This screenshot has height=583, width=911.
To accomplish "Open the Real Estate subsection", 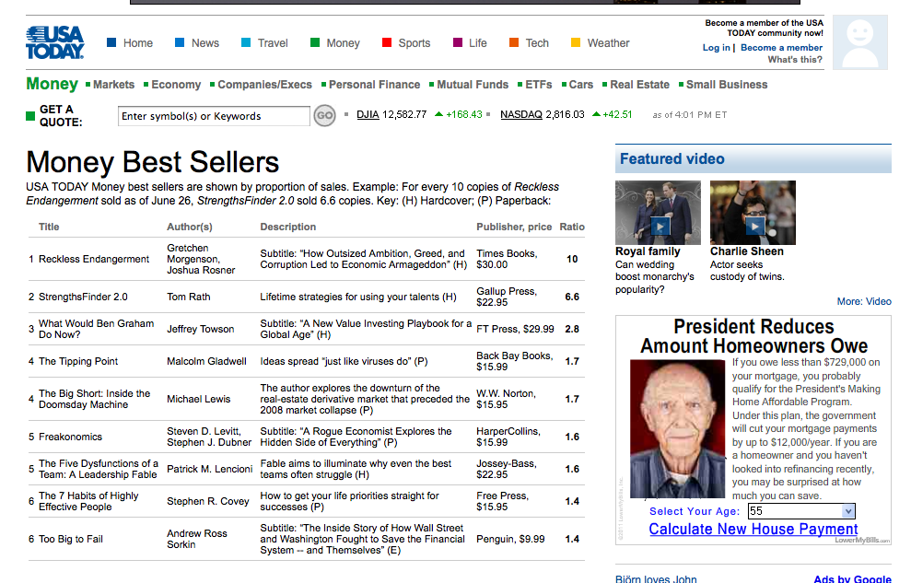I will [x=639, y=85].
